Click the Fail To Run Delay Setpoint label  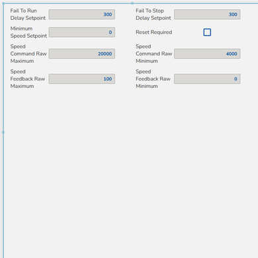point(28,15)
